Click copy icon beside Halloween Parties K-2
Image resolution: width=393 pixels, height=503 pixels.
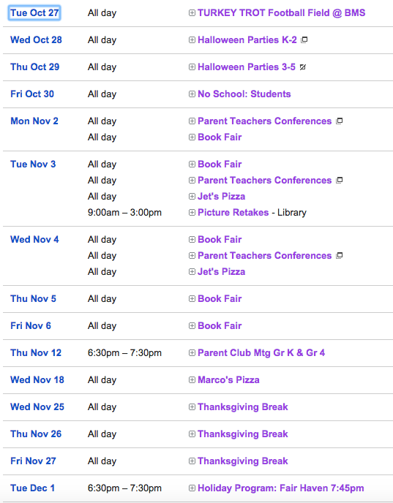coord(304,39)
